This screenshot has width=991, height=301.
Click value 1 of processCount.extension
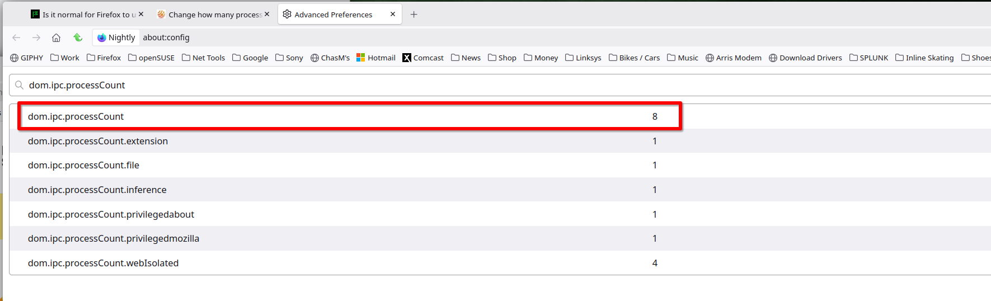click(655, 141)
